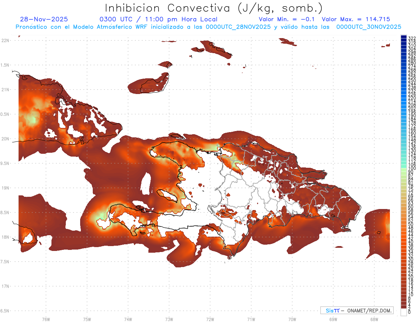Click the "100" colorbar label
The width and height of the screenshot is (420, 324).
(x=412, y=168)
